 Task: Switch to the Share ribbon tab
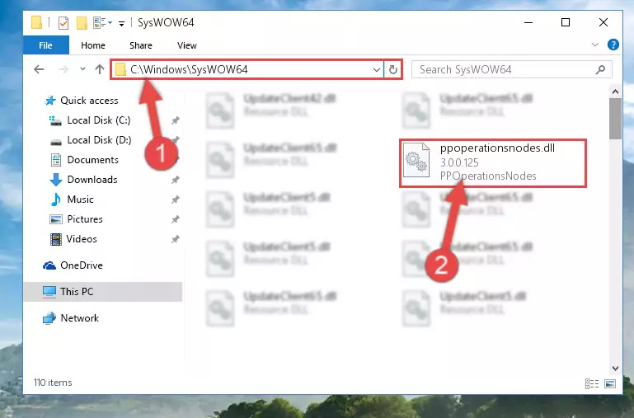[x=141, y=45]
